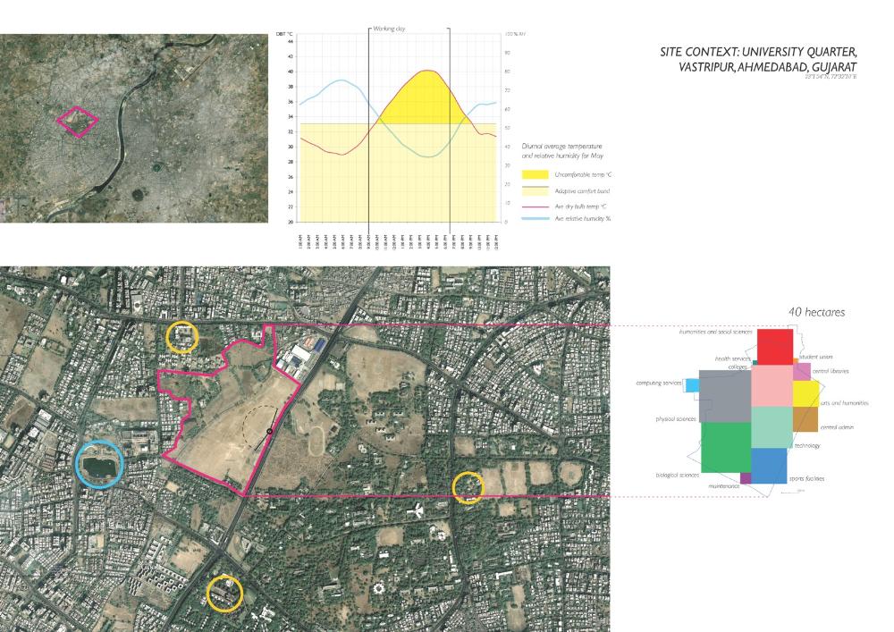Click the yellow circle at map top-left
Image resolution: width=894 pixels, height=632 pixels.
(182, 337)
